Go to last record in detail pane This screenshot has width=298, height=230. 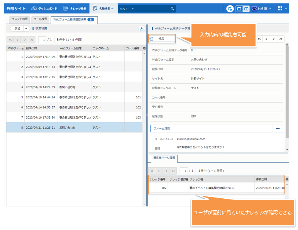pyautogui.click(x=281, y=39)
